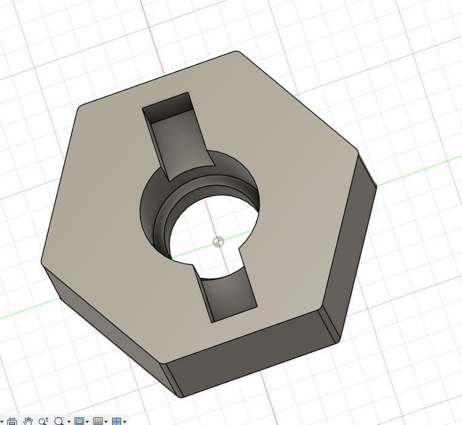Viewport: 462px width, 425px height.
Task: Expand the Grid and Snaps dropdown arrow
Action: coord(106,422)
